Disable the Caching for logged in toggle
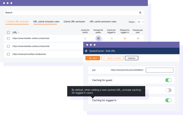Viewport: 183px width, 115px height. coord(168,100)
